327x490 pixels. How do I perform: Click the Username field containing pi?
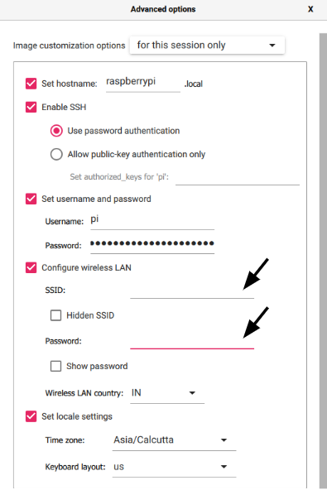click(x=152, y=221)
